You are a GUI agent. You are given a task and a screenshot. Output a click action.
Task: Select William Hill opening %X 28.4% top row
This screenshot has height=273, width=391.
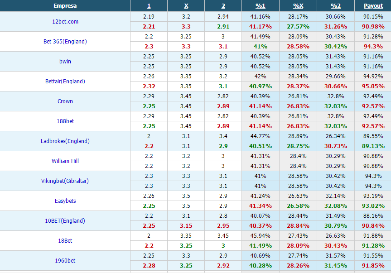(298, 156)
